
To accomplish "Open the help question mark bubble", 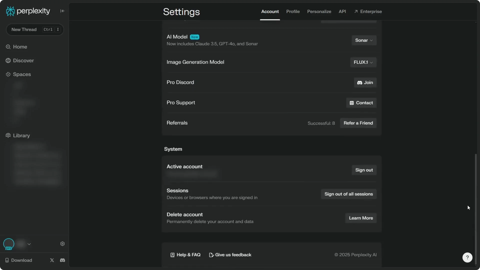I will (467, 257).
